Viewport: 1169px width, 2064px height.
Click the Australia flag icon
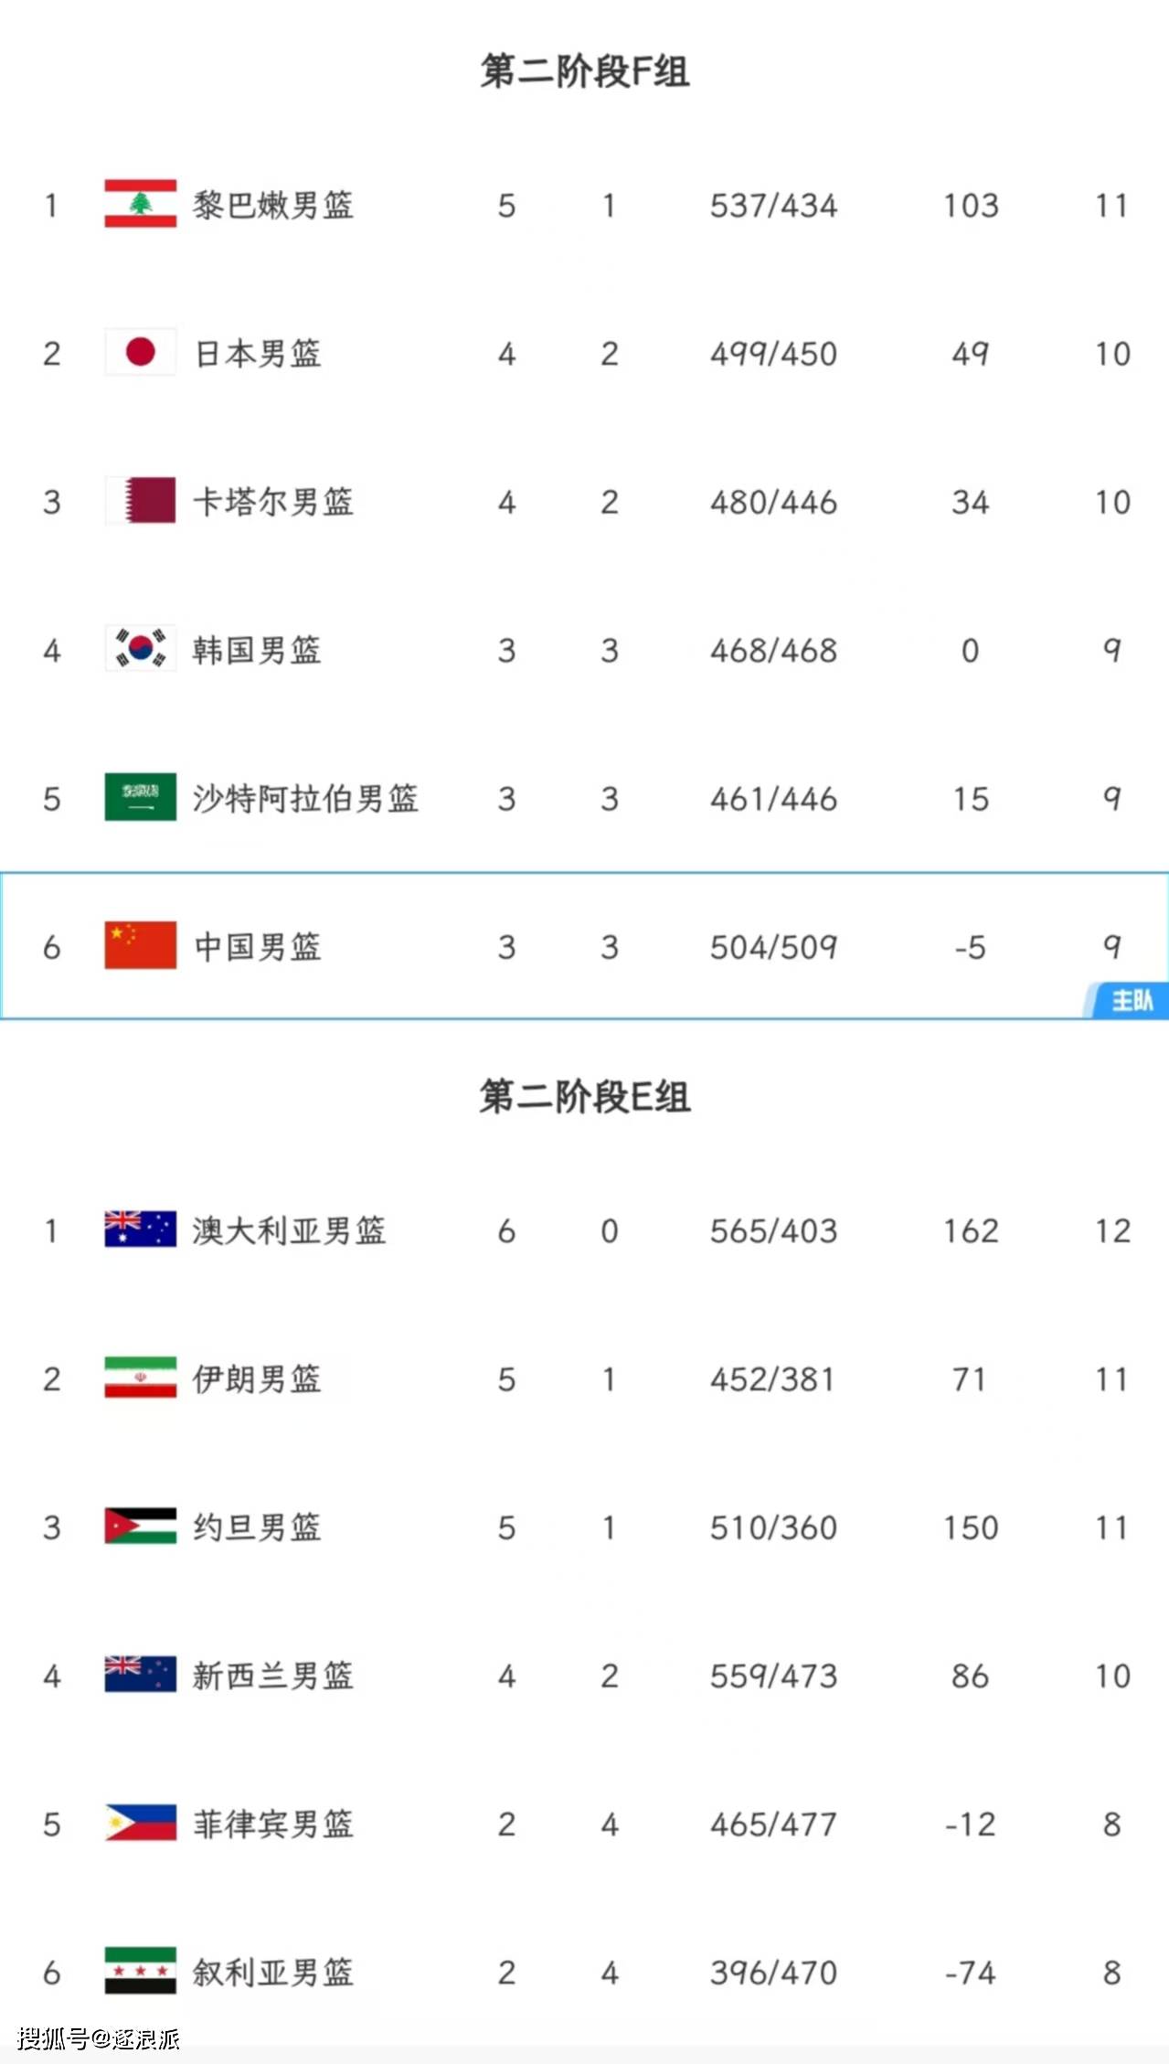coord(140,1229)
